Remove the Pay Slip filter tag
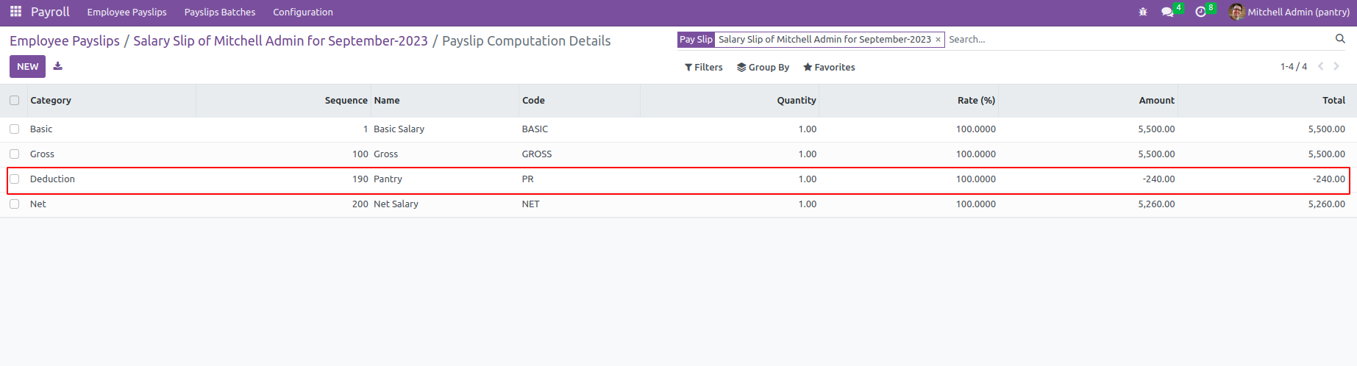This screenshot has height=366, width=1357. (938, 40)
